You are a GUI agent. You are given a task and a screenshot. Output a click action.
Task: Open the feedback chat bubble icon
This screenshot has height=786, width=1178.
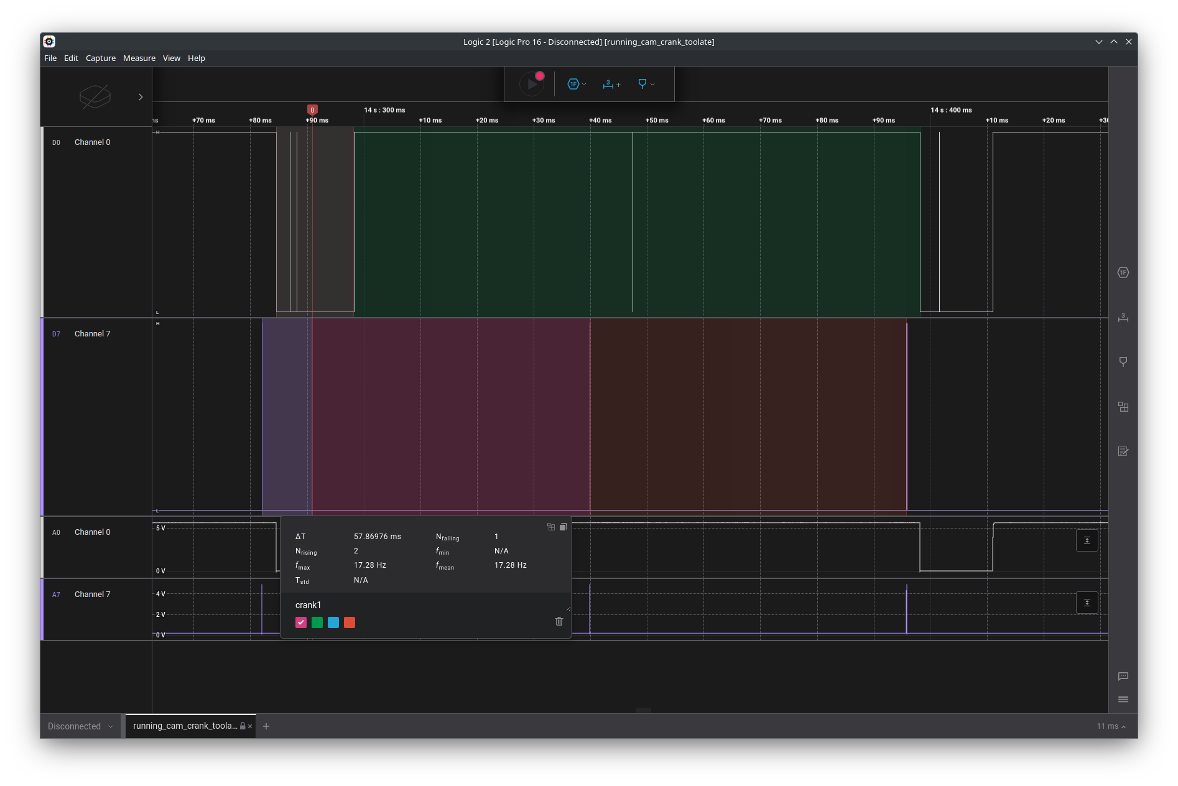[1123, 677]
